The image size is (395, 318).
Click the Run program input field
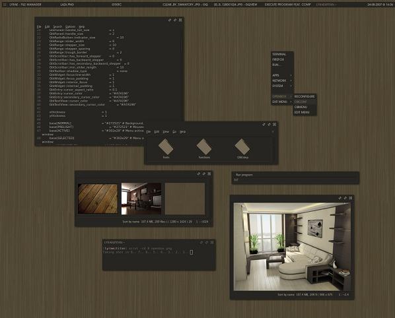(295, 180)
